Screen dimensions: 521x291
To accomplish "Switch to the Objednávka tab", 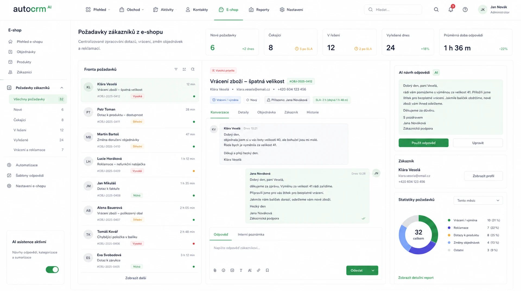I will [x=266, y=112].
